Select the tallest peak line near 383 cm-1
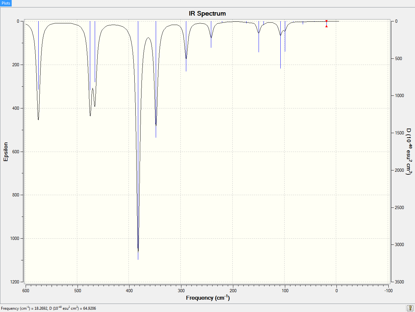 [x=138, y=140]
